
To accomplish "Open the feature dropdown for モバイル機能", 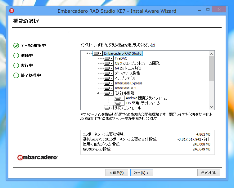I will [x=108, y=93].
